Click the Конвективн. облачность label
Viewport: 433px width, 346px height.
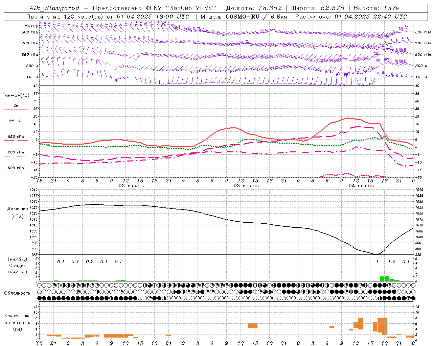(18, 319)
